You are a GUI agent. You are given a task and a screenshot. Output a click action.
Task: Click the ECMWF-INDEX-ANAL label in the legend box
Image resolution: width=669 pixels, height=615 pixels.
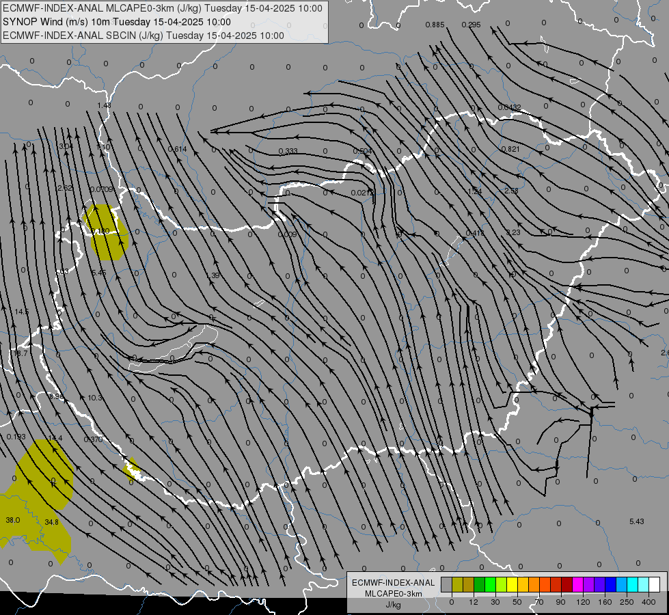pos(394,583)
